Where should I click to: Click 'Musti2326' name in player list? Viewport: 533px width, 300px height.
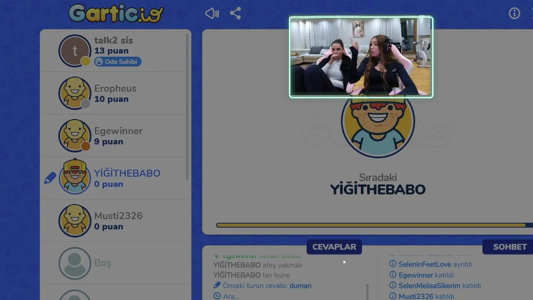[118, 216]
